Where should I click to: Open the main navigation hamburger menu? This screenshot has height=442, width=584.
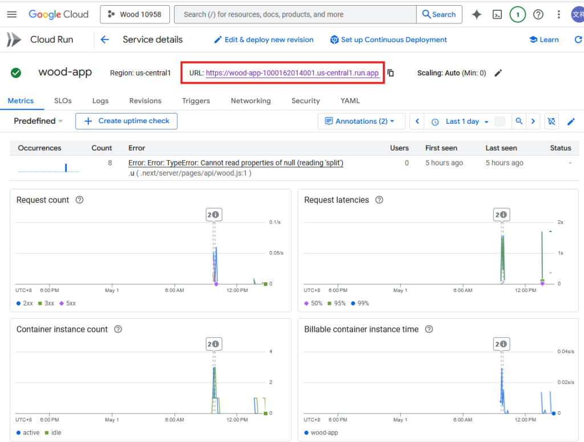point(12,14)
